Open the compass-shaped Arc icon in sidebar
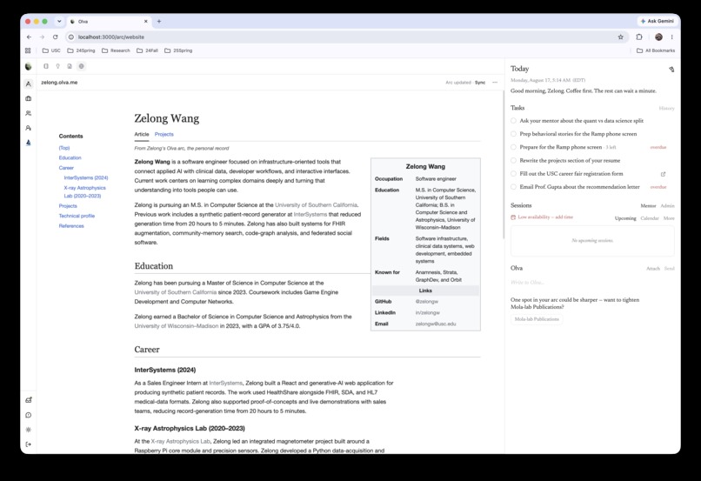 pos(28,84)
